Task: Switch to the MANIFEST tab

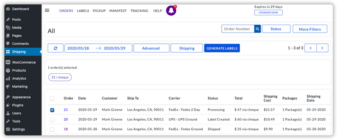Action: 118,11
